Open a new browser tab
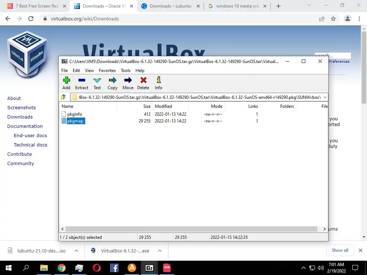 pos(278,6)
